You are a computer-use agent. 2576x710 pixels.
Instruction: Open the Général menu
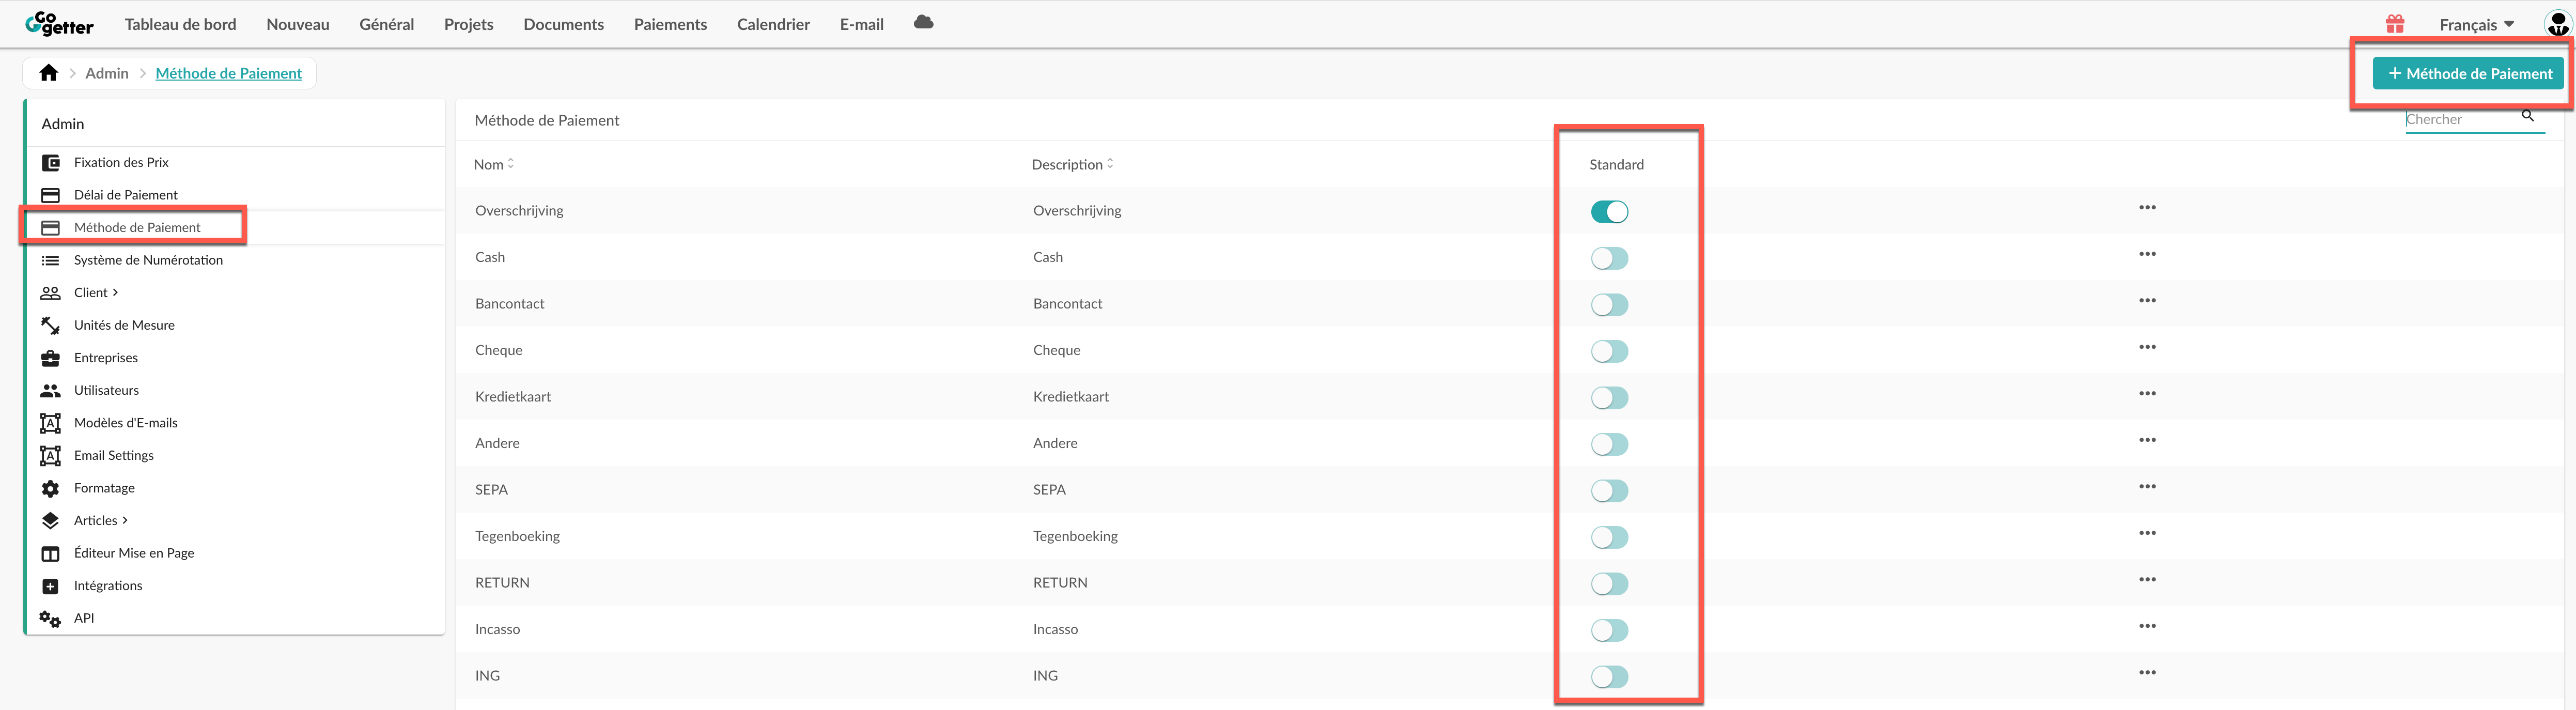point(387,24)
